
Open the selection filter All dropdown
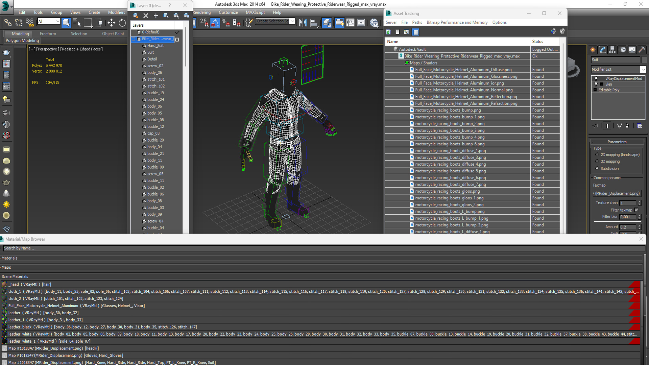(x=57, y=21)
